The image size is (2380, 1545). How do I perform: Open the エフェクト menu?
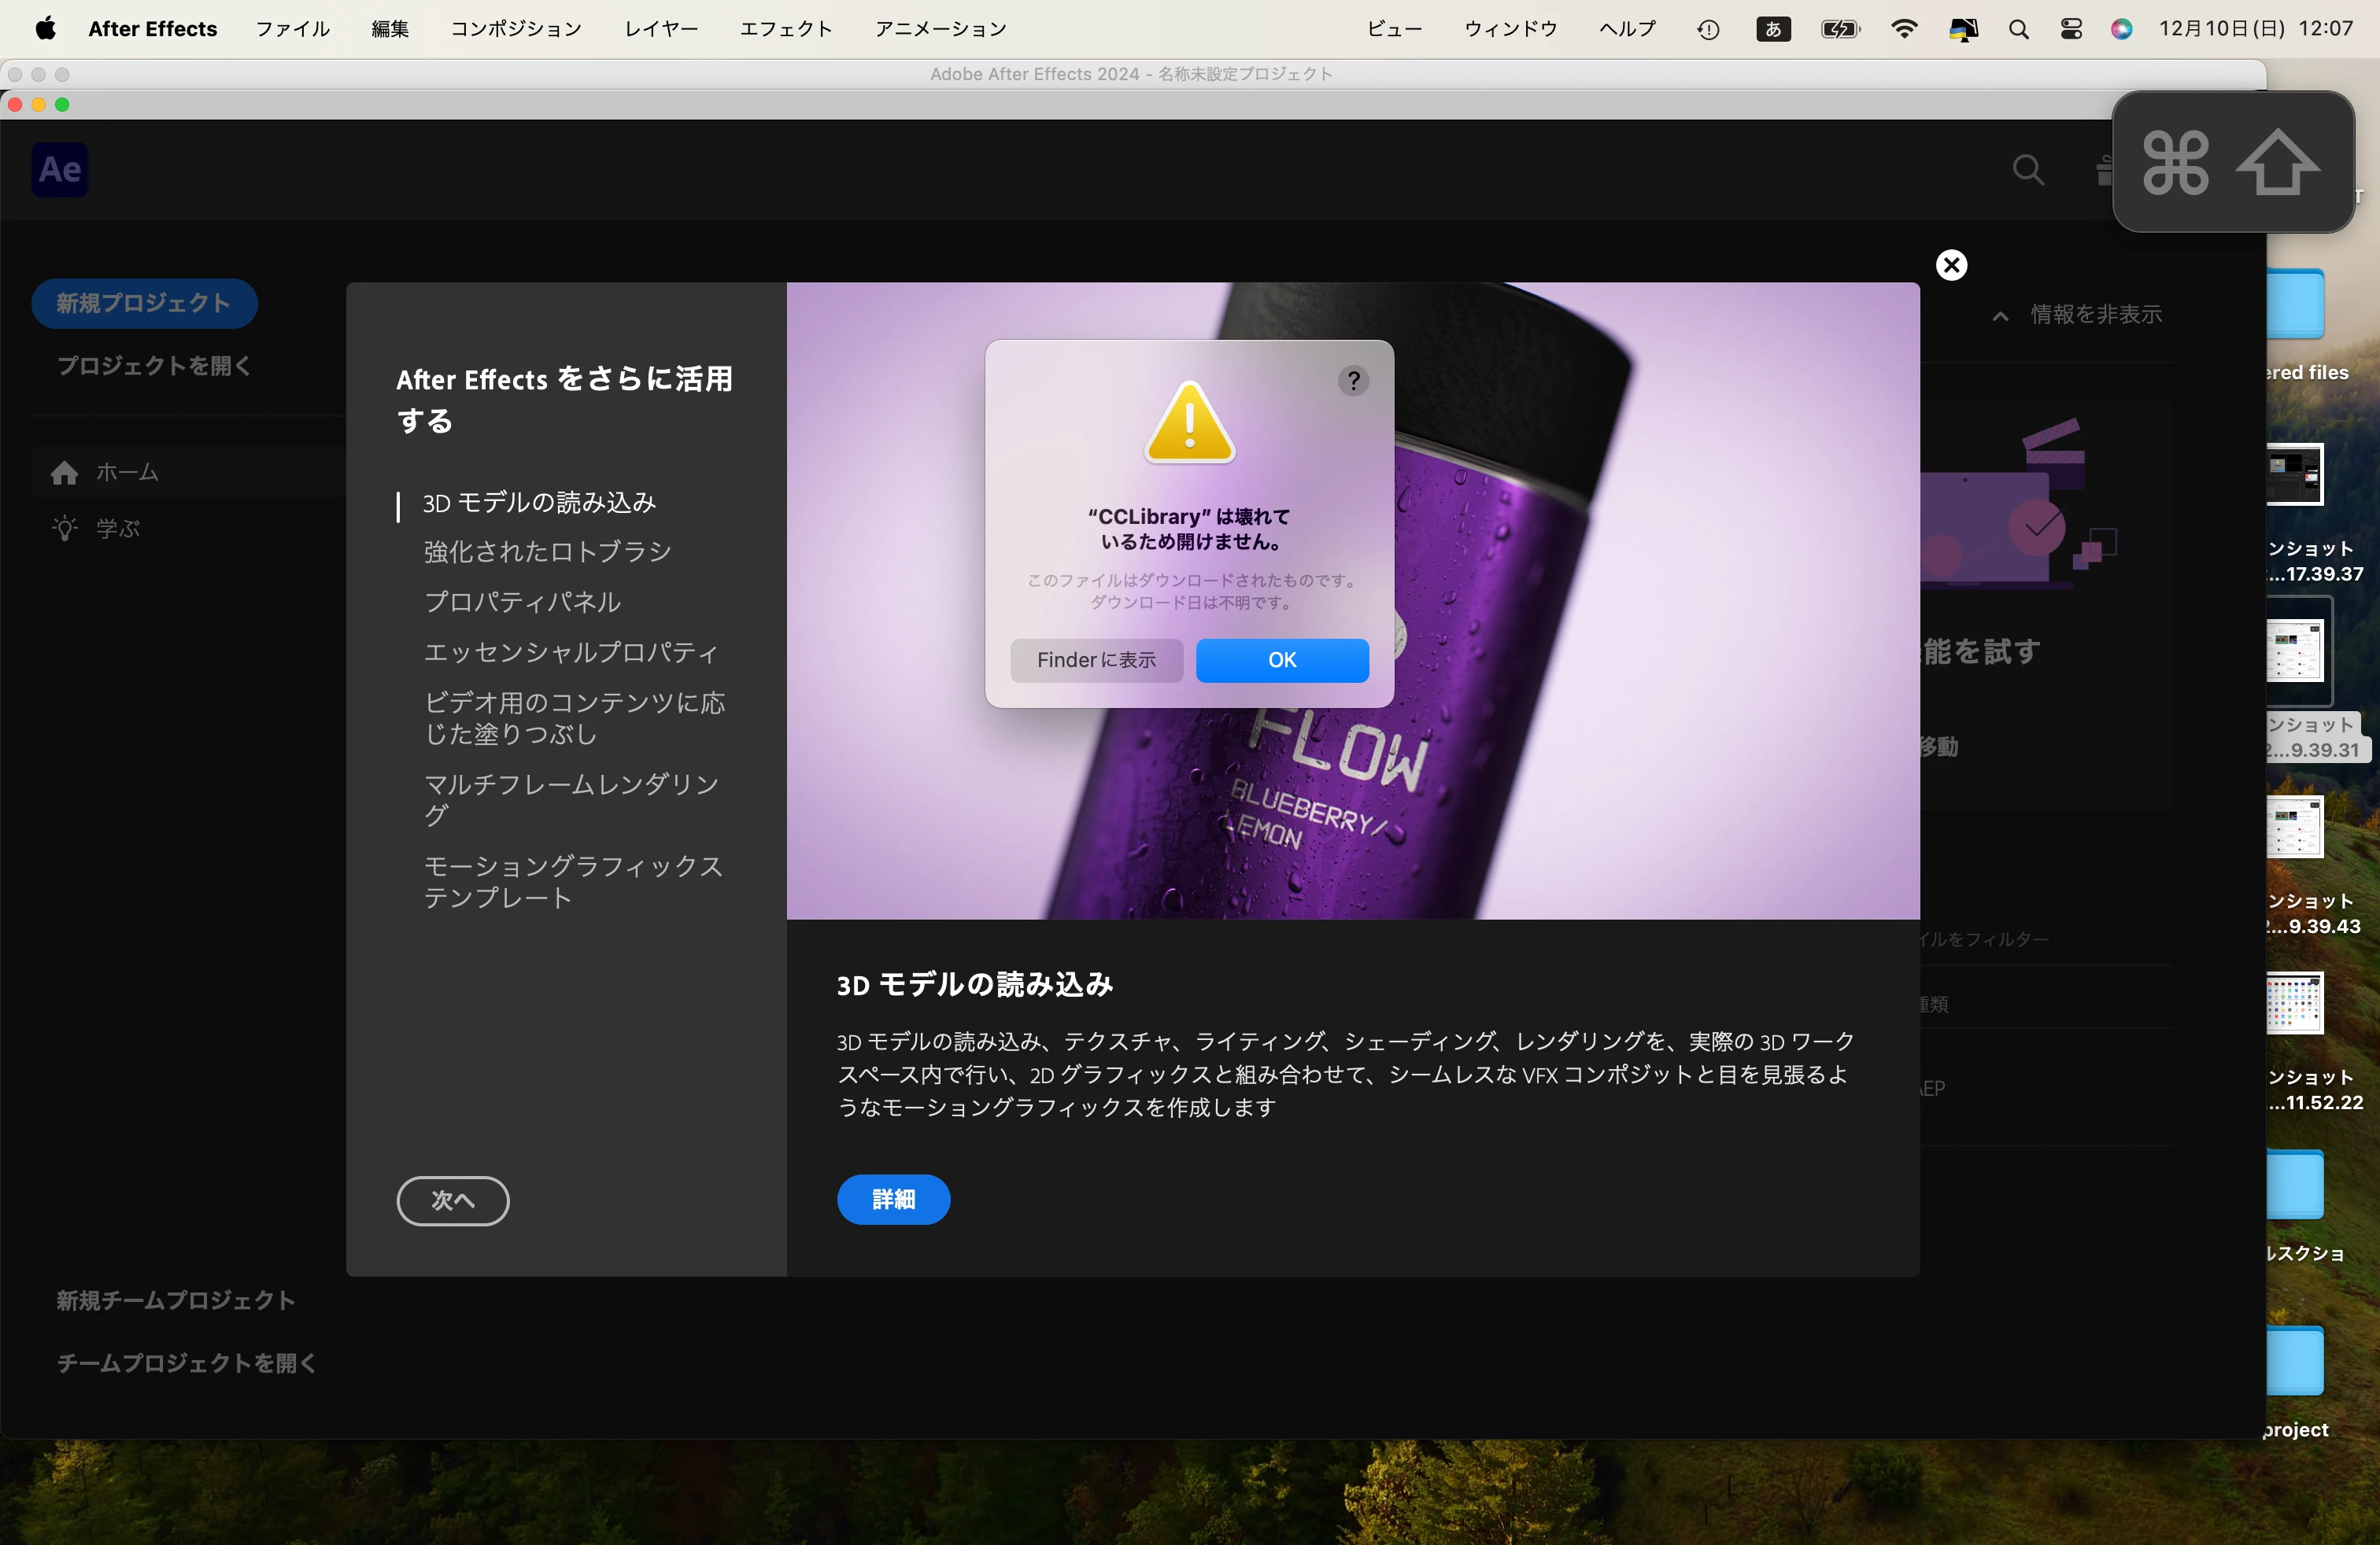(785, 29)
